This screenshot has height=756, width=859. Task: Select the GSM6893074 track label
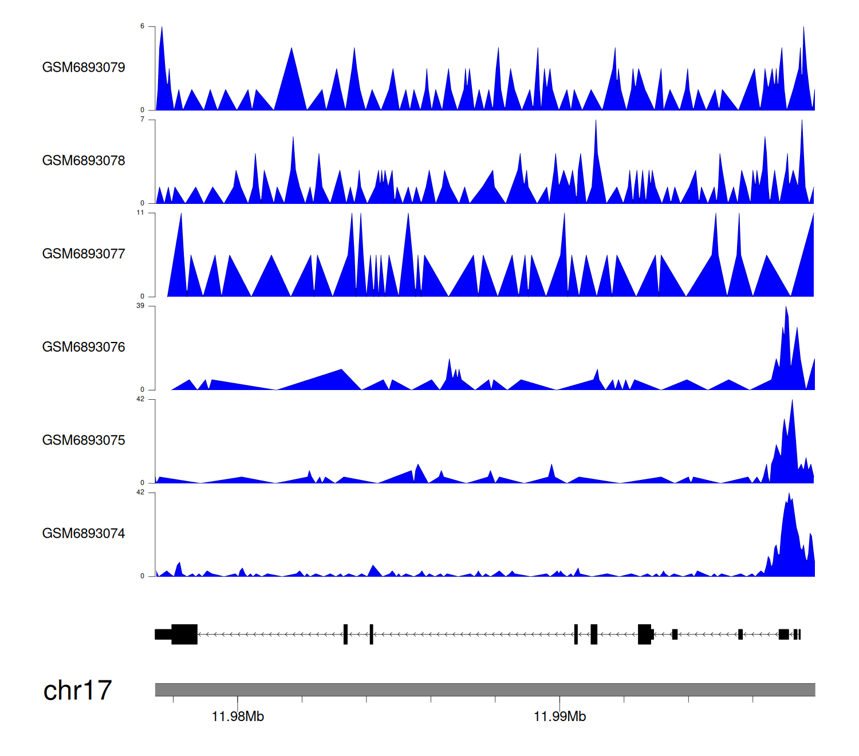click(x=84, y=534)
